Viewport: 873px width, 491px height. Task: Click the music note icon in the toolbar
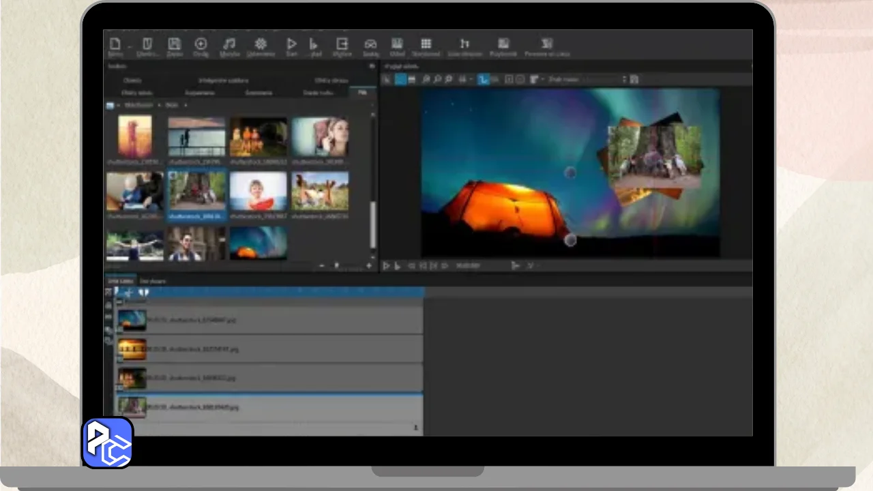(229, 44)
